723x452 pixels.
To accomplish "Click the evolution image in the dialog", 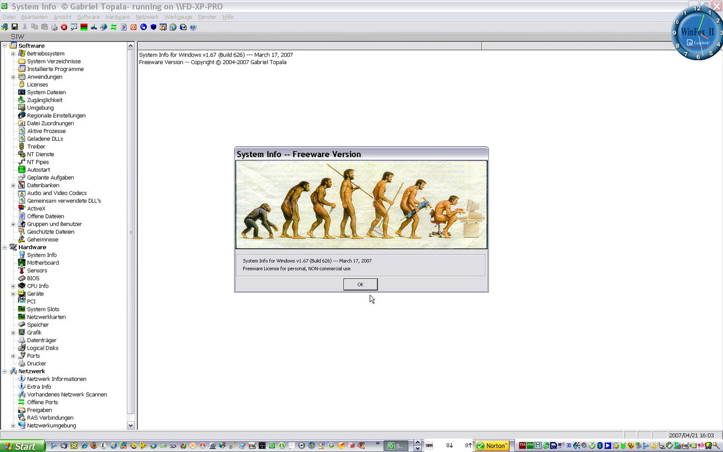I will (x=361, y=204).
